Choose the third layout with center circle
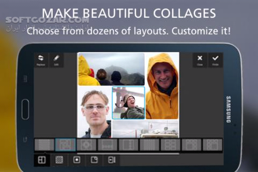This screenshot has height=172, width=258. pyautogui.click(x=86, y=145)
